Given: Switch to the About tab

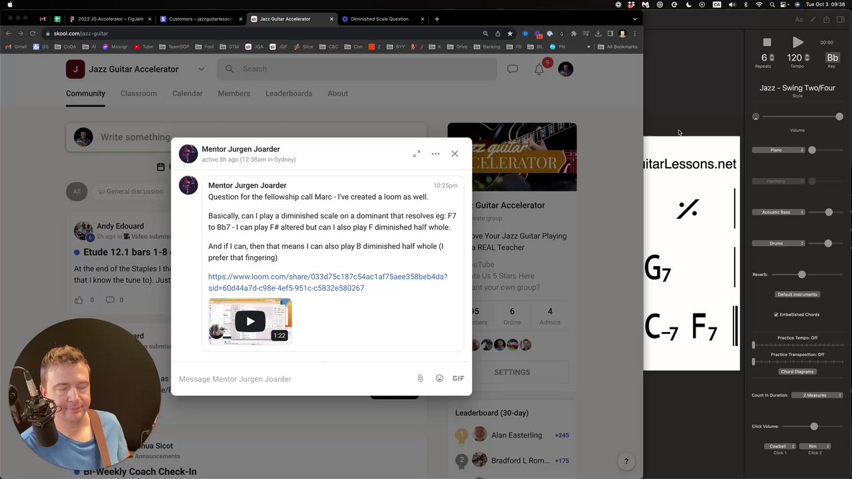Looking at the screenshot, I should 337,93.
